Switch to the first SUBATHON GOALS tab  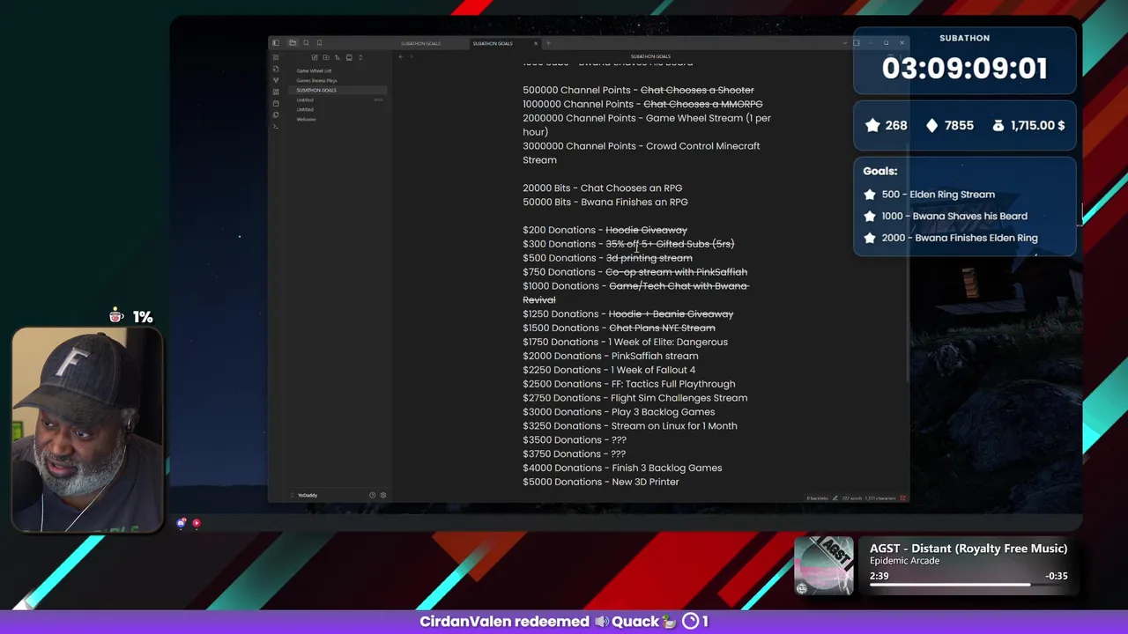420,43
